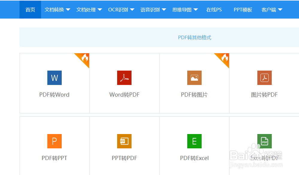Expand the 文档转换 dropdown menu
The height and width of the screenshot is (175, 299).
pyautogui.click(x=57, y=9)
